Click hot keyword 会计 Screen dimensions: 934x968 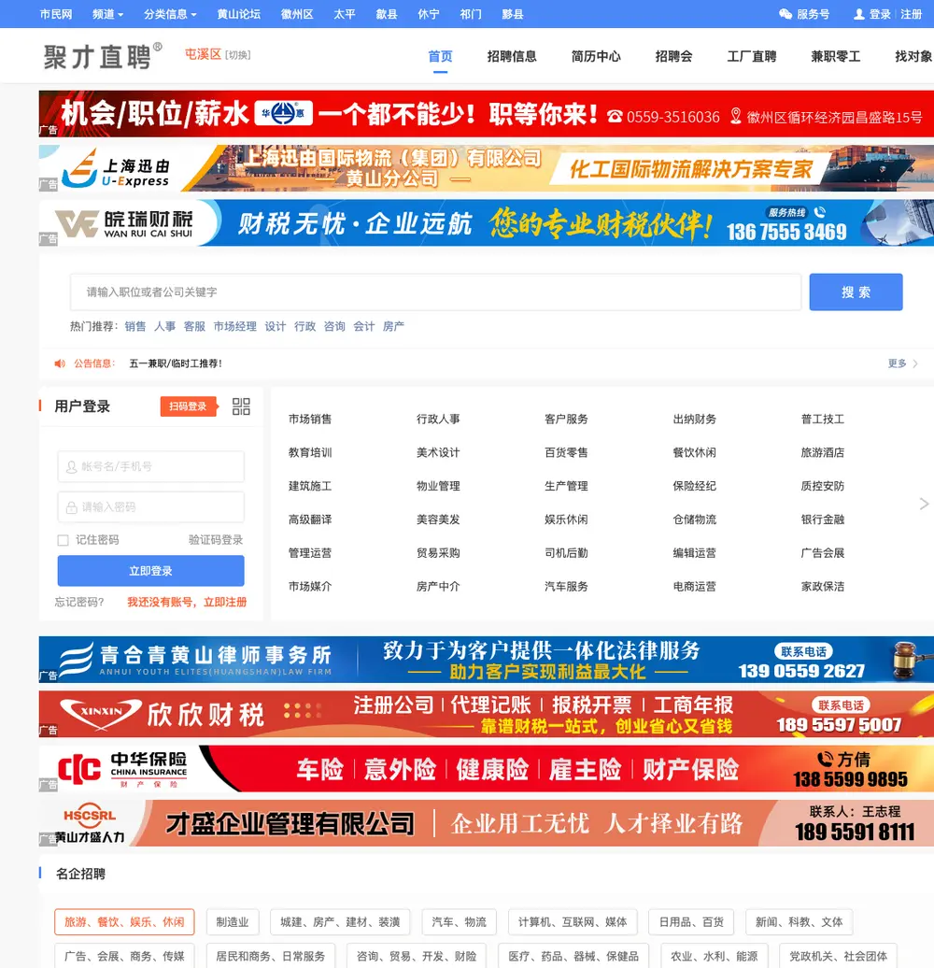click(363, 326)
